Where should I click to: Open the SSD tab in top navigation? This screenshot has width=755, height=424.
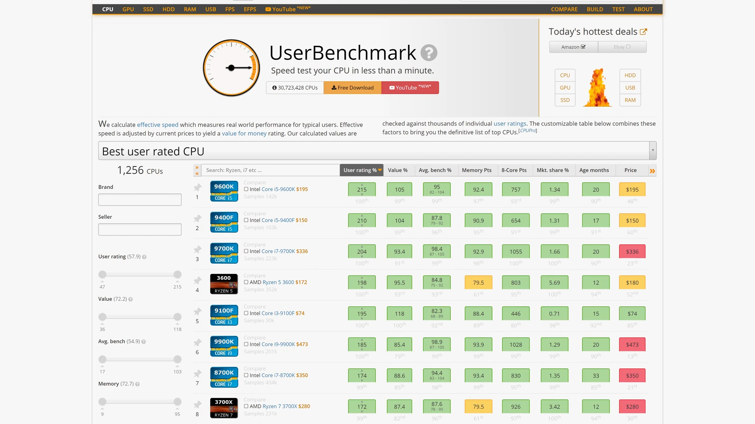click(x=148, y=9)
